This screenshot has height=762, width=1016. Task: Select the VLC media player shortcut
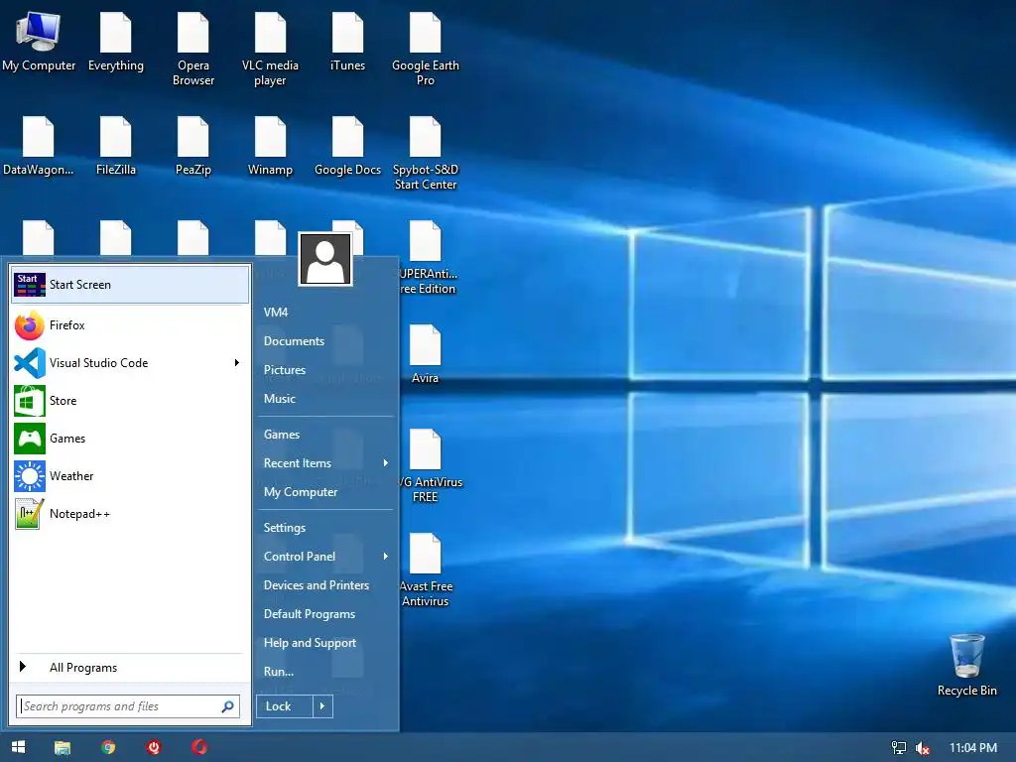[x=270, y=48]
